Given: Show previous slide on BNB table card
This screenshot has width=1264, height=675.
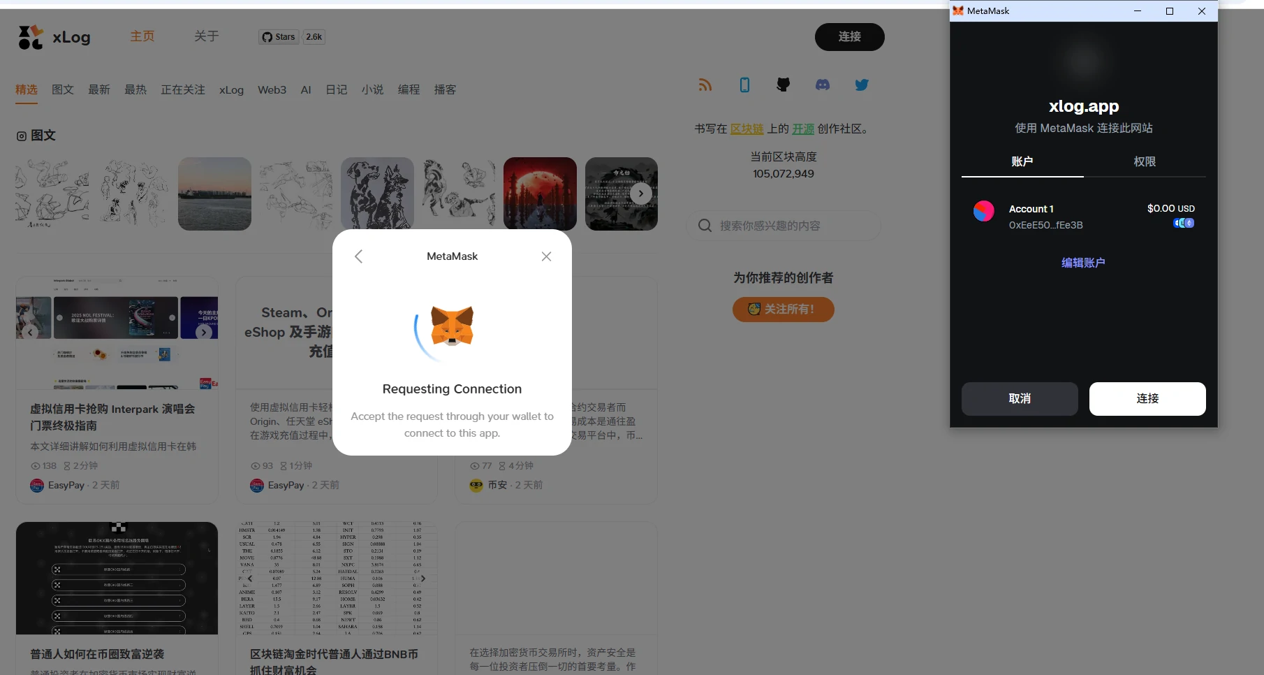Looking at the screenshot, I should point(250,579).
